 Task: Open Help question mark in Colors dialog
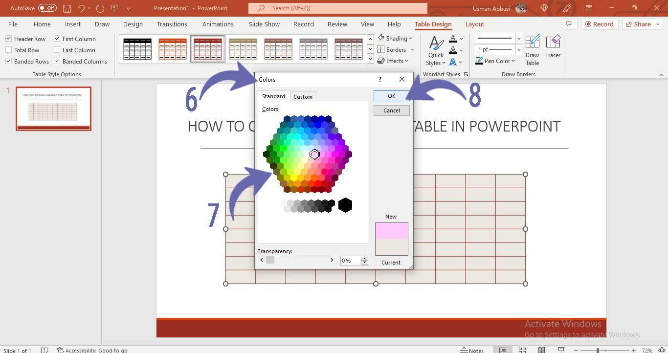(380, 79)
